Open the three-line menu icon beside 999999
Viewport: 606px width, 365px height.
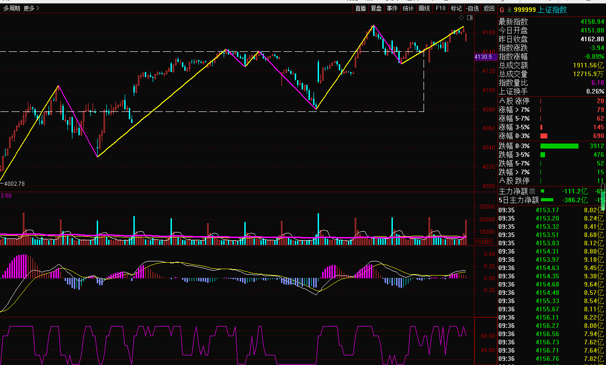point(509,10)
